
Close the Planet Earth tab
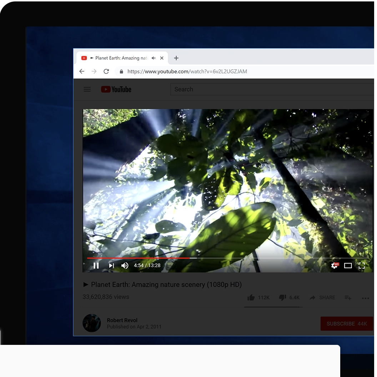click(x=162, y=58)
